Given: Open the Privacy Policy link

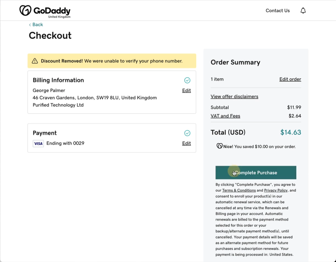Looking at the screenshot, I should pos(276,190).
